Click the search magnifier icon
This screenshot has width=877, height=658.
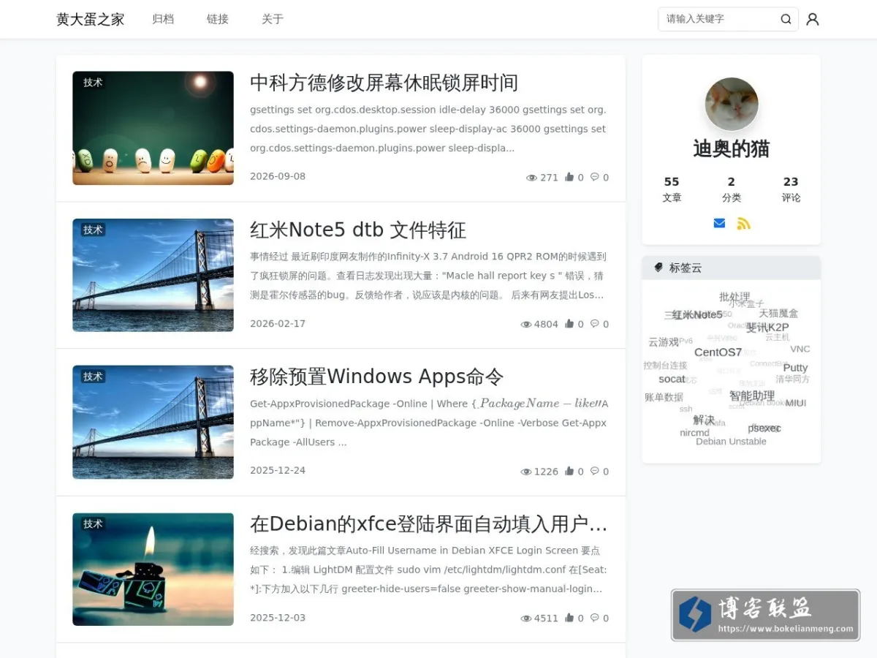click(x=786, y=19)
